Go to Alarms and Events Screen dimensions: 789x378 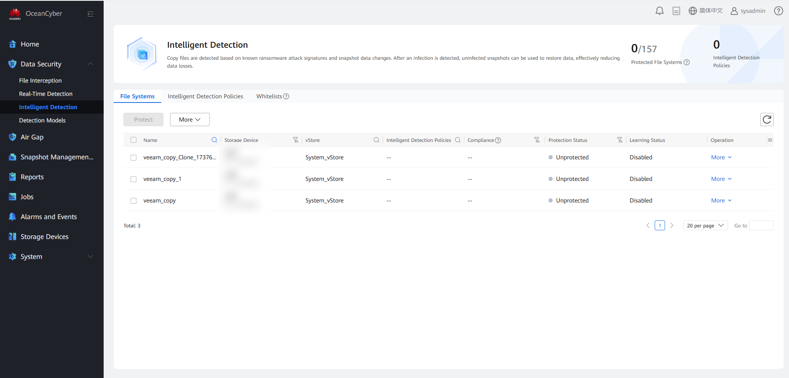[49, 217]
